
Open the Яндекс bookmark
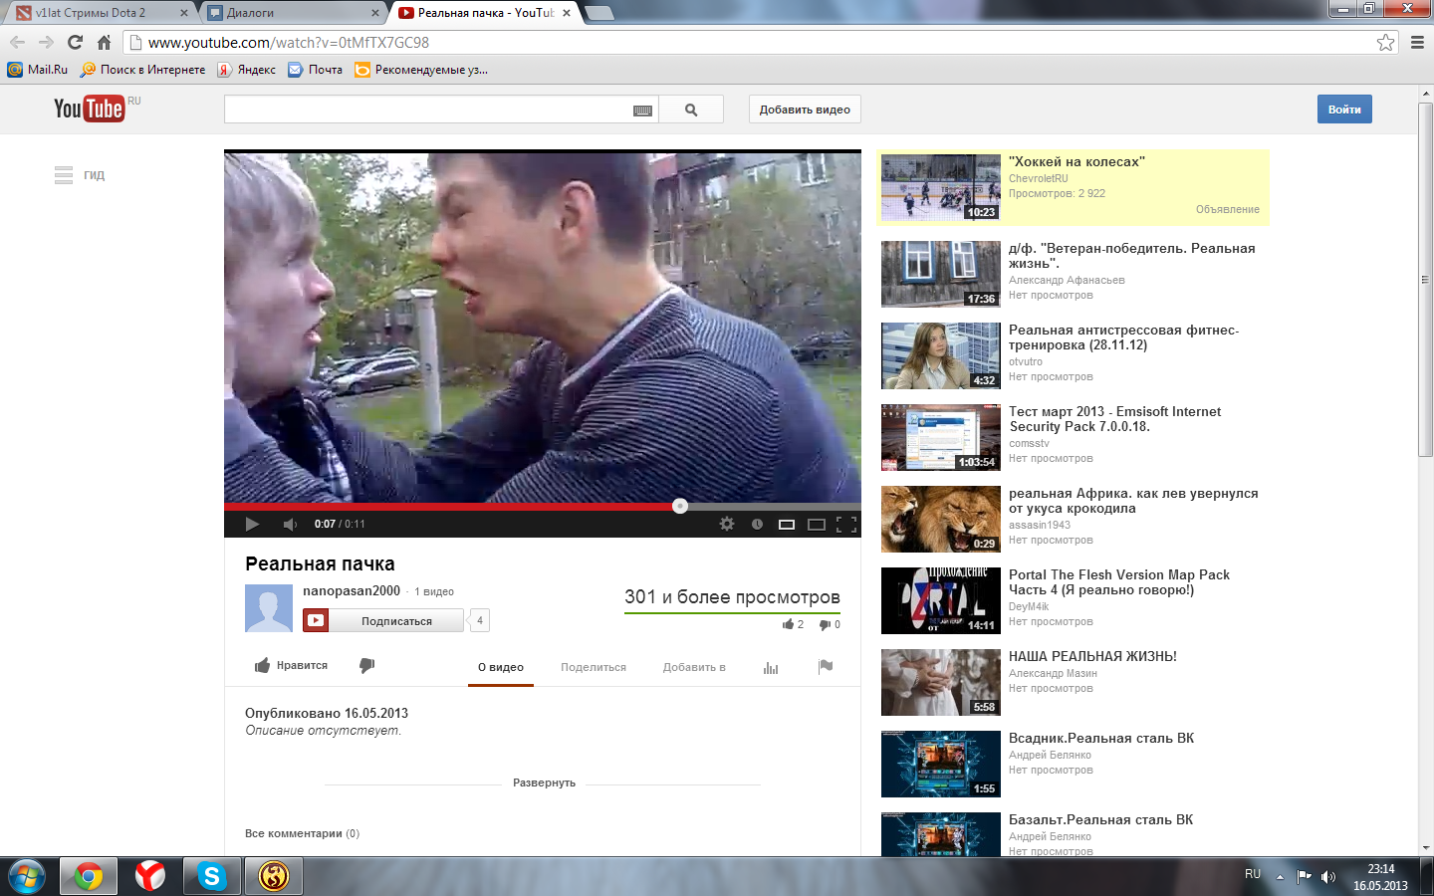point(246,70)
